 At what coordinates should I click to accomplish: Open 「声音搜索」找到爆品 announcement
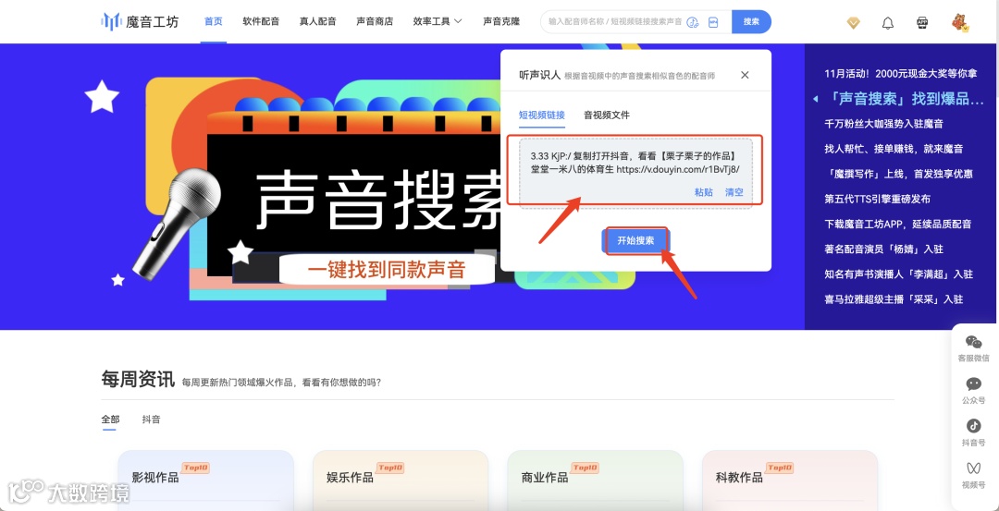904,99
